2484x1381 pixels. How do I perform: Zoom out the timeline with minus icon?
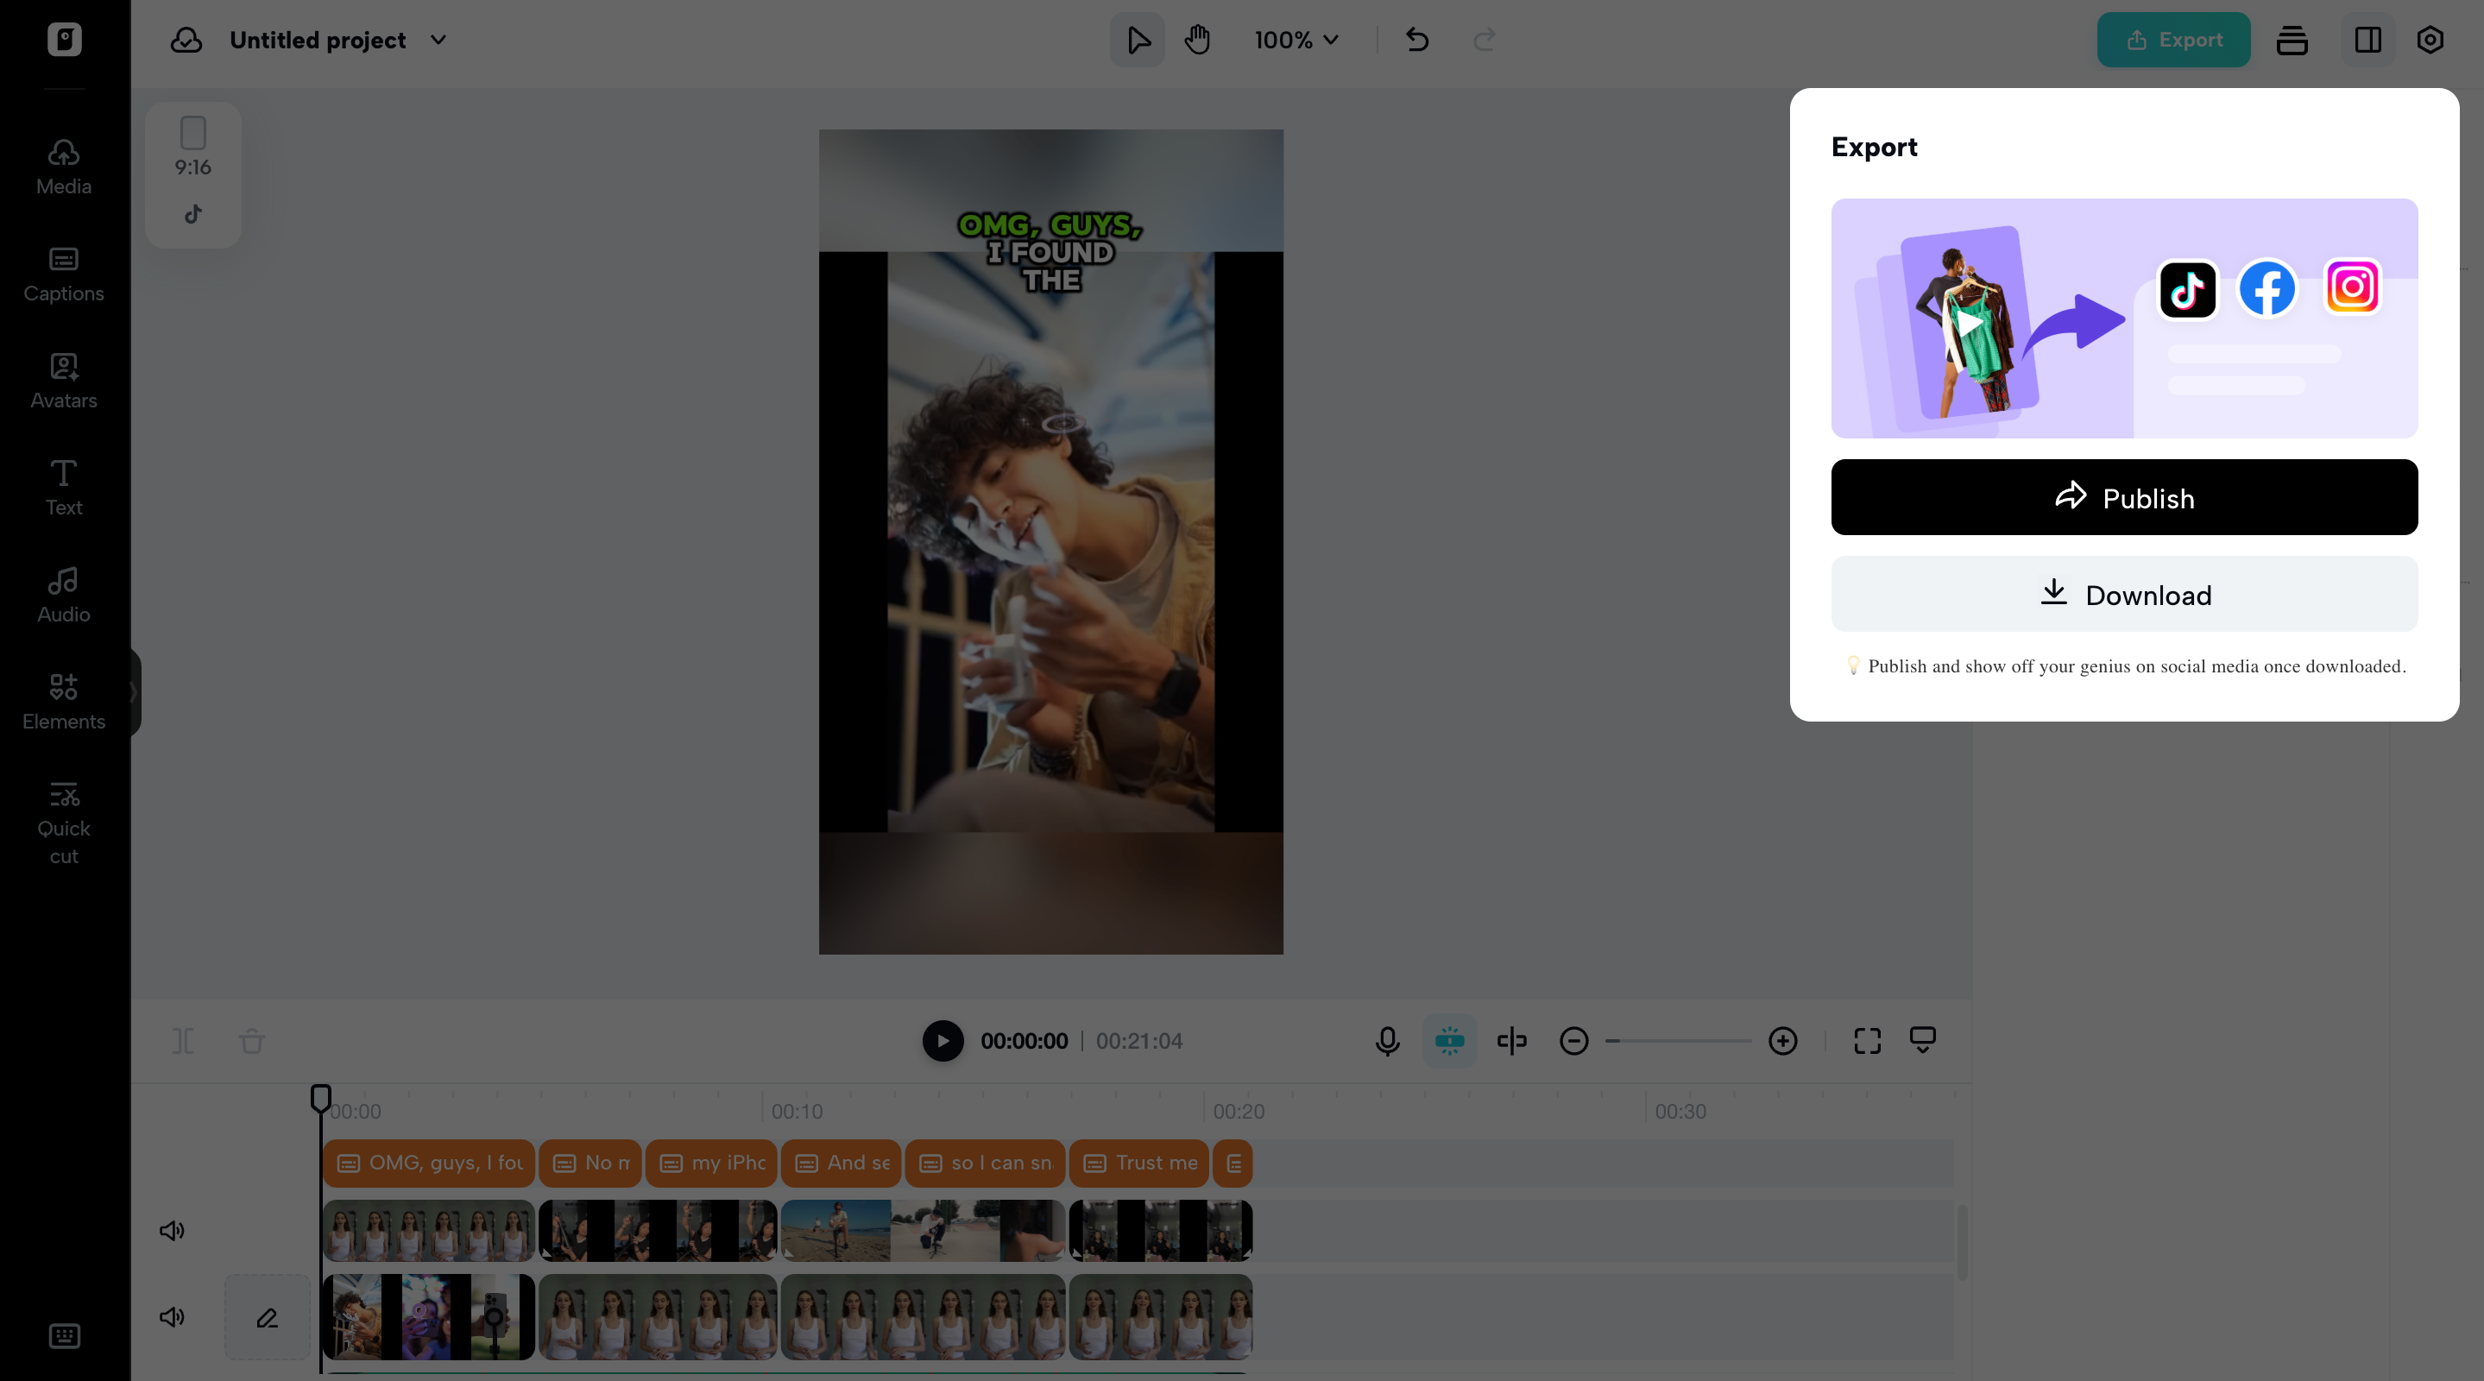pos(1573,1041)
